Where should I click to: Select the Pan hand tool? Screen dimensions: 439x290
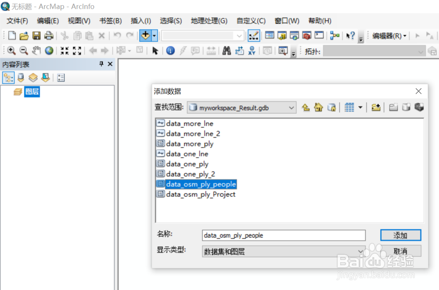[36, 50]
